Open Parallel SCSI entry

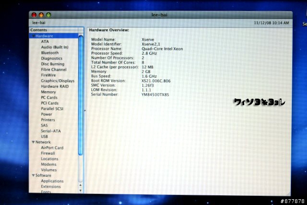[52, 109]
